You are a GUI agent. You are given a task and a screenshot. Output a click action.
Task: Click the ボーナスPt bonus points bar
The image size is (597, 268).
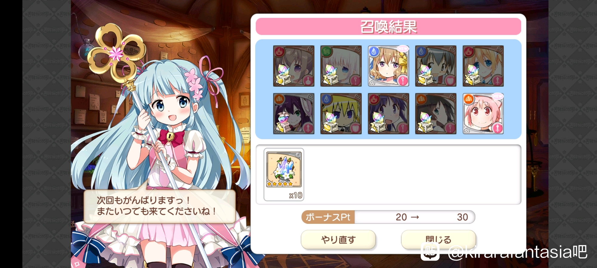[x=388, y=217]
